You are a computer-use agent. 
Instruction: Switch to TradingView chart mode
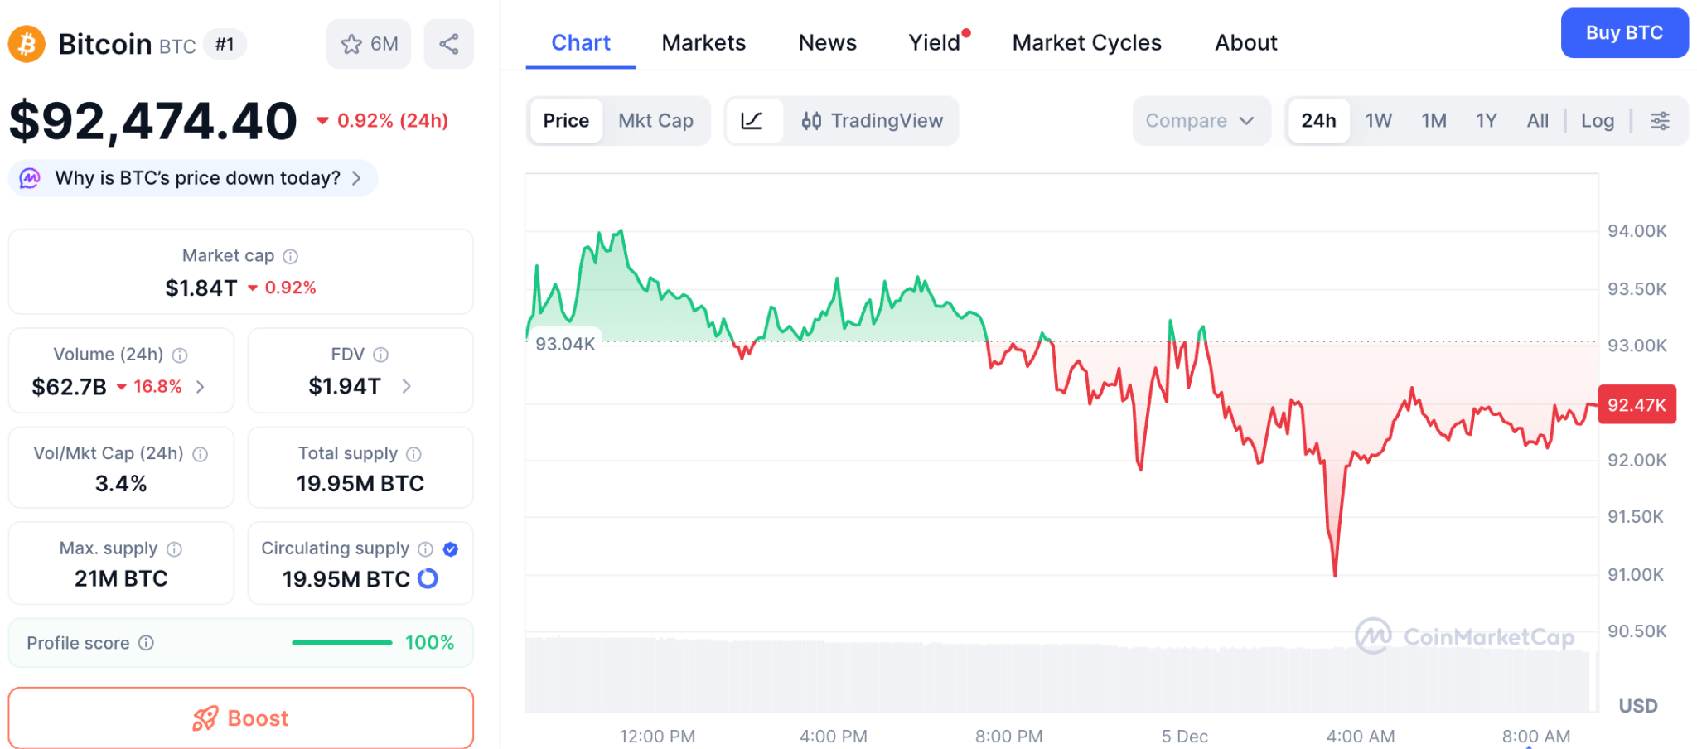[872, 121]
